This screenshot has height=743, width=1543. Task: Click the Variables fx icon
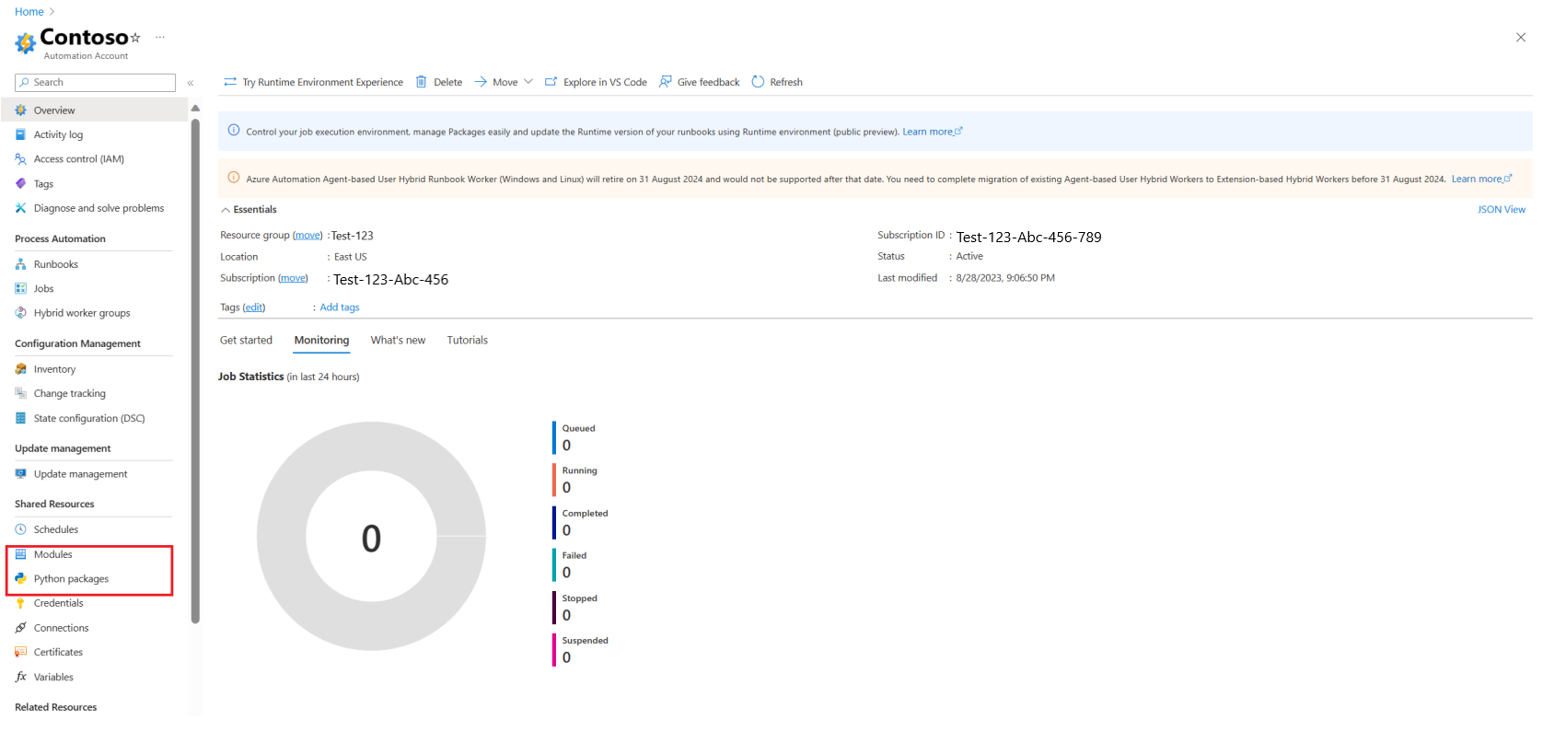[21, 677]
